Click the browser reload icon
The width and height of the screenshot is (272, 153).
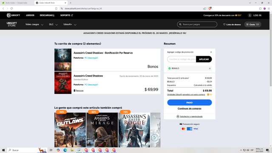(x=11, y=8)
